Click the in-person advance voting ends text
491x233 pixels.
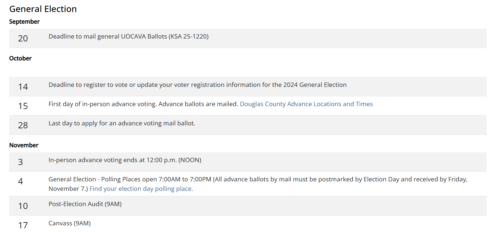click(x=125, y=160)
